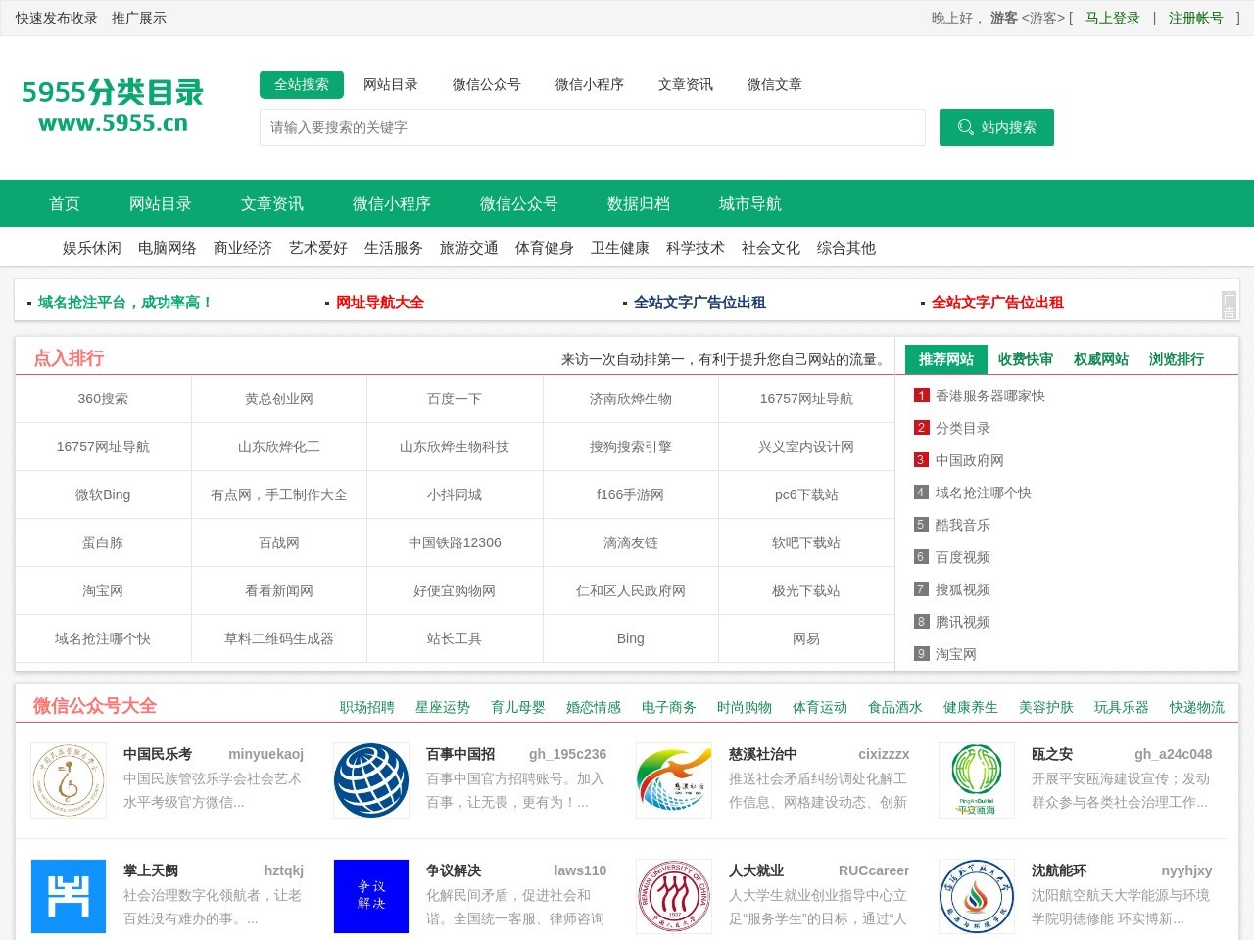Click the blue 争议解决 tile icon
The width and height of the screenshot is (1254, 940).
(x=370, y=895)
